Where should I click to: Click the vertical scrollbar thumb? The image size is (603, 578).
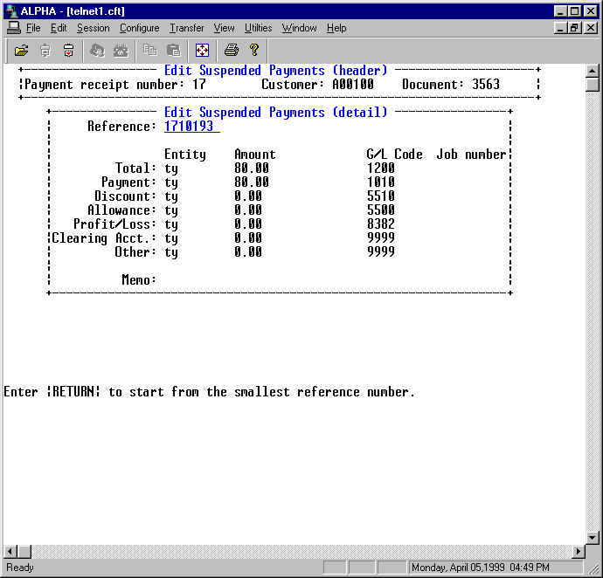592,84
